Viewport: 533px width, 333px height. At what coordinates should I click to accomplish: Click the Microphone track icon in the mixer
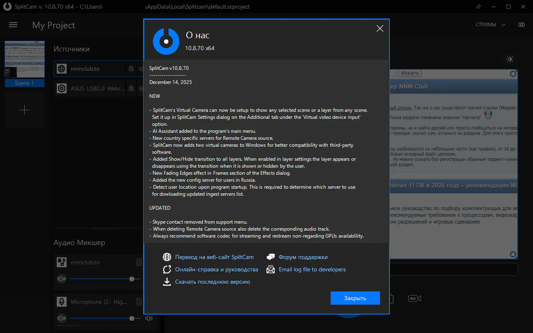click(x=62, y=302)
